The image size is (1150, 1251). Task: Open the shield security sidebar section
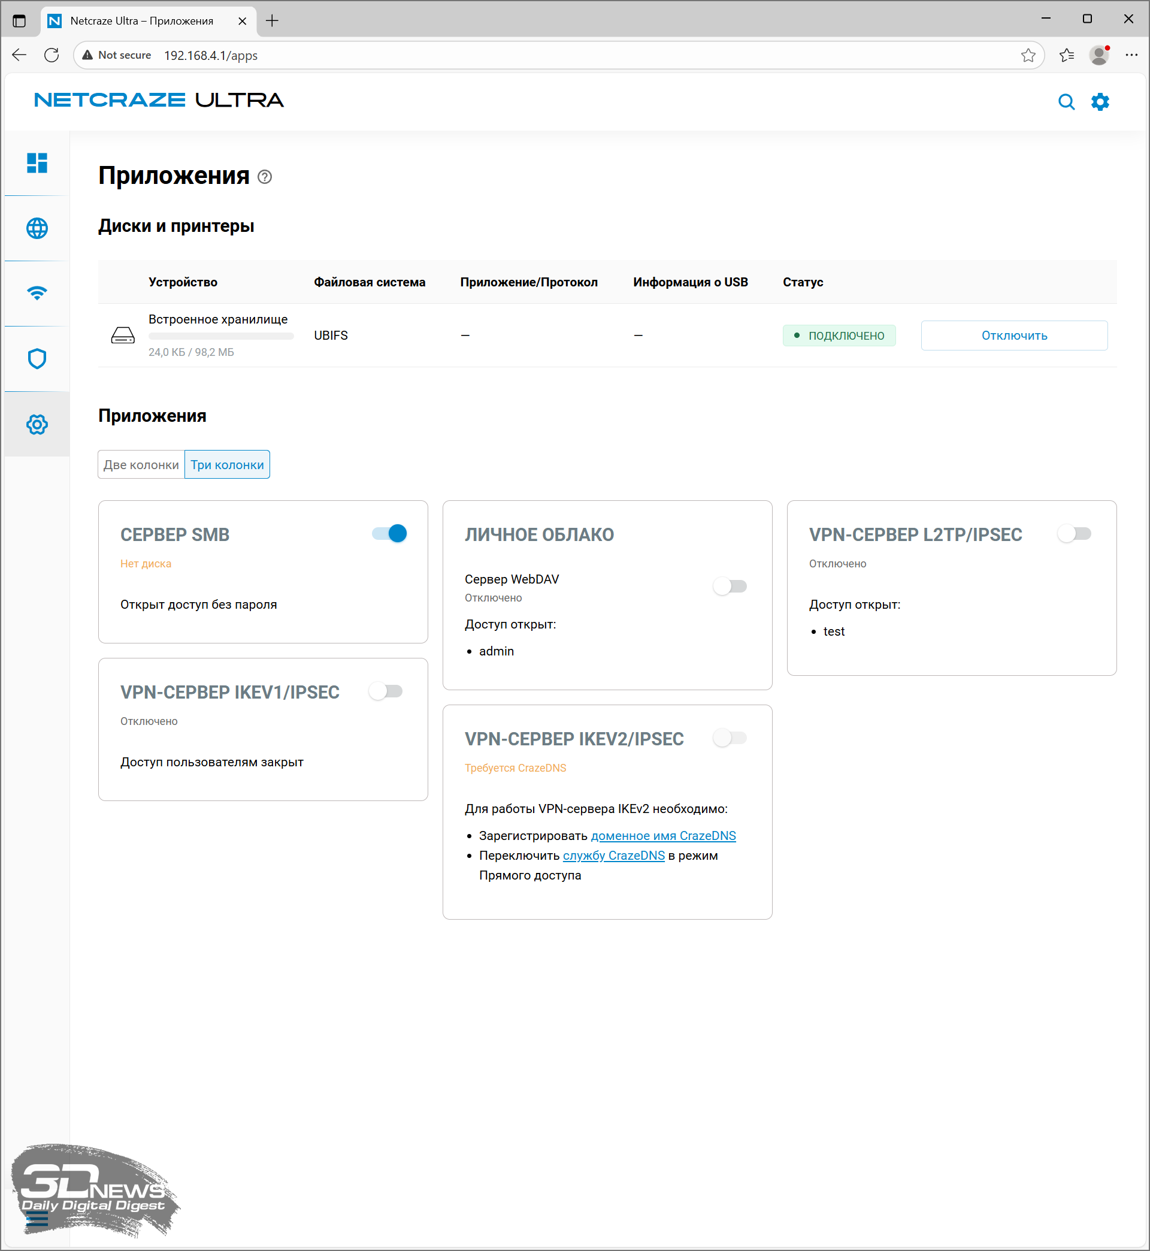click(37, 358)
